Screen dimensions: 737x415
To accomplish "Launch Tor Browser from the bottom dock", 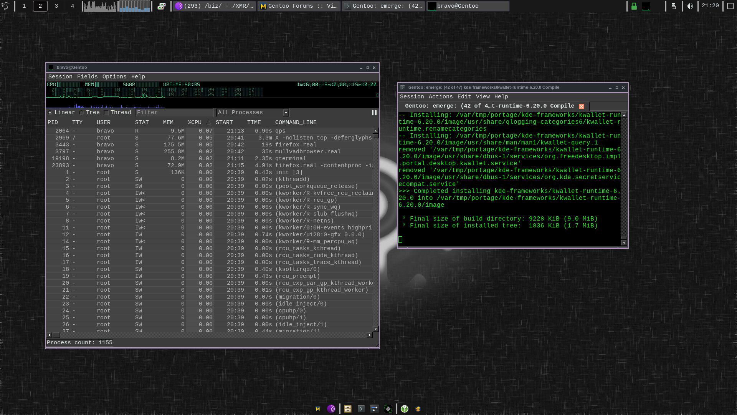I will (331, 409).
